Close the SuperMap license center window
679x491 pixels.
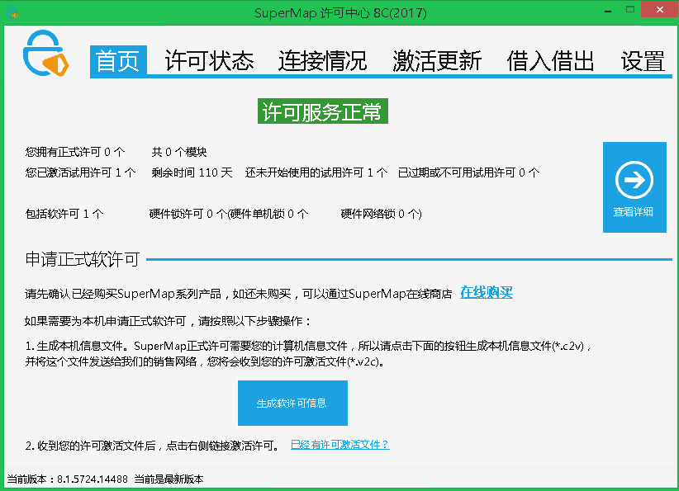659,10
